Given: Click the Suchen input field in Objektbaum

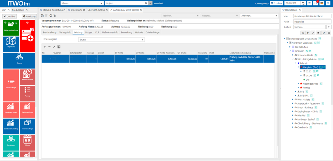Looking at the screenshot, I should click(x=309, y=27).
